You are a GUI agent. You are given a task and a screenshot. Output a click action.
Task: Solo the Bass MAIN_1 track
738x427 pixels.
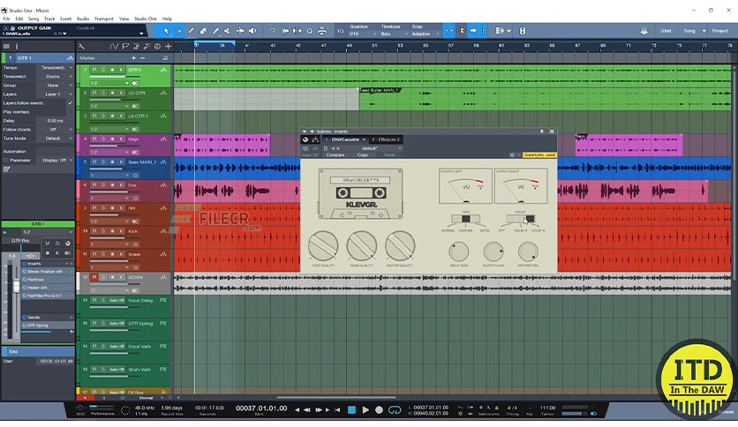(103, 161)
